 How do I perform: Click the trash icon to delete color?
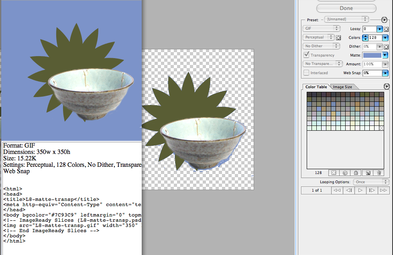[x=379, y=173]
